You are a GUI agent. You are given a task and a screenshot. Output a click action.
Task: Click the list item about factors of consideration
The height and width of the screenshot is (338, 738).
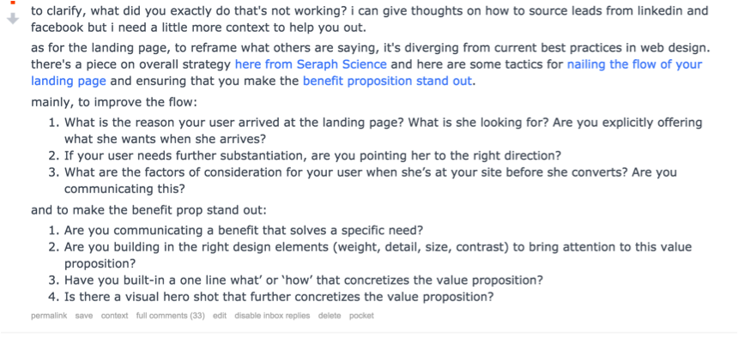[x=363, y=180]
